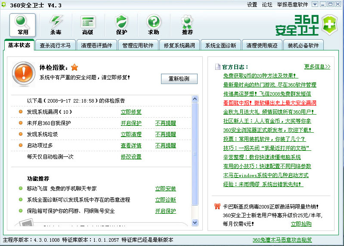Click the 360 green shield logo

[330, 25]
